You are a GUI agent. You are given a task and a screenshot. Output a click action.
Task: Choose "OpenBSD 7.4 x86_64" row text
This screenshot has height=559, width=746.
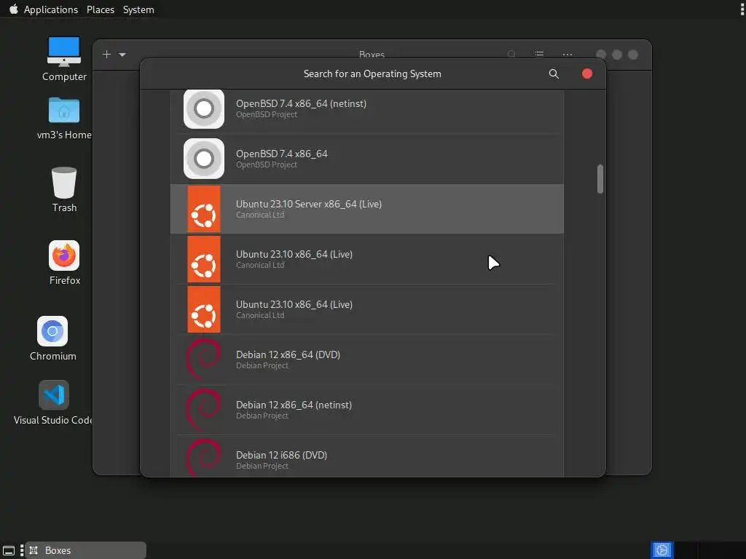click(282, 154)
